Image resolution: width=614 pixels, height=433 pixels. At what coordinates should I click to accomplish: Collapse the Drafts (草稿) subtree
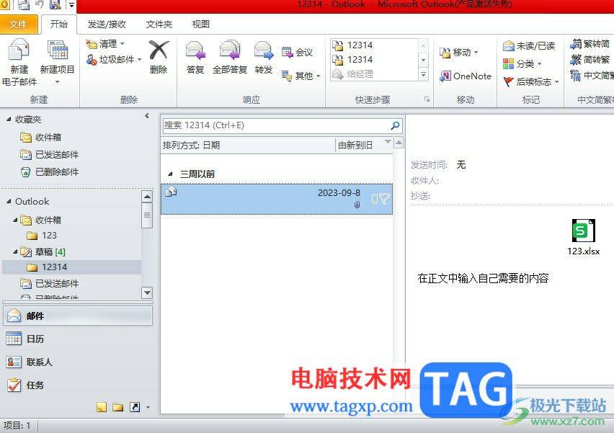tap(15, 251)
